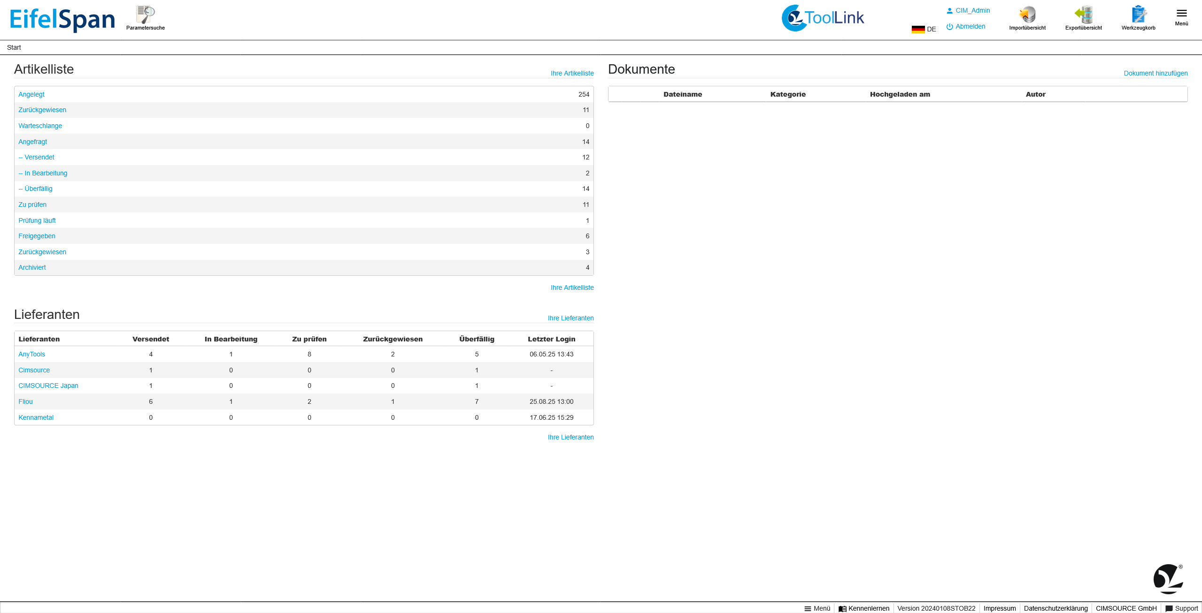Click Dokument hinzufügen link
1202x613 pixels.
pos(1155,73)
